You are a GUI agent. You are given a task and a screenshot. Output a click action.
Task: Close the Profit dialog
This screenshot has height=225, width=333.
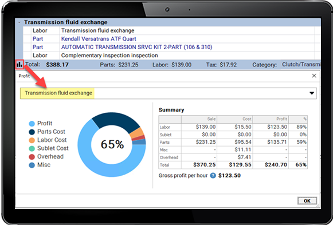(314, 76)
